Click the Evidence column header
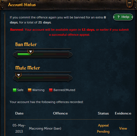137x136 pixels. [x=123, y=113]
